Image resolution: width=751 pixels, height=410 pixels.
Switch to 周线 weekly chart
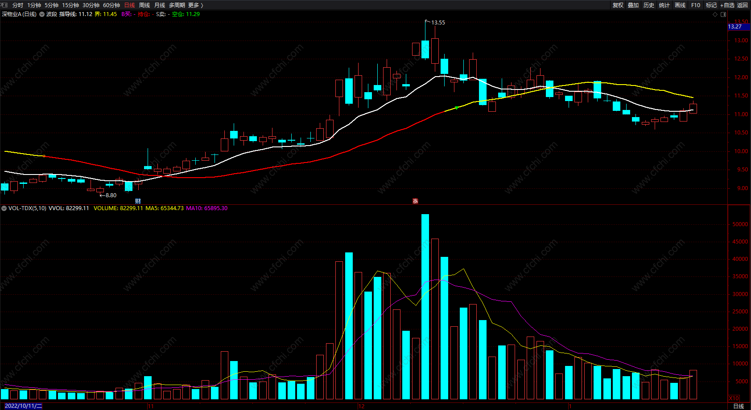tap(144, 5)
